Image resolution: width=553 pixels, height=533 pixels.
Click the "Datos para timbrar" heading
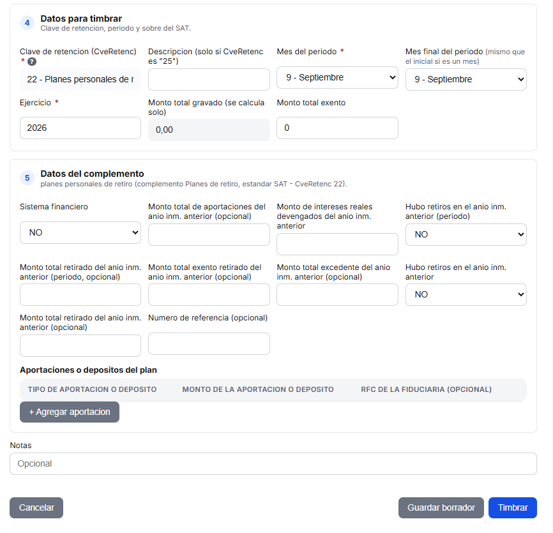pyautogui.click(x=81, y=19)
